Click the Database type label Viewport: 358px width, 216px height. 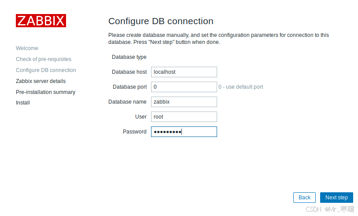coord(129,57)
